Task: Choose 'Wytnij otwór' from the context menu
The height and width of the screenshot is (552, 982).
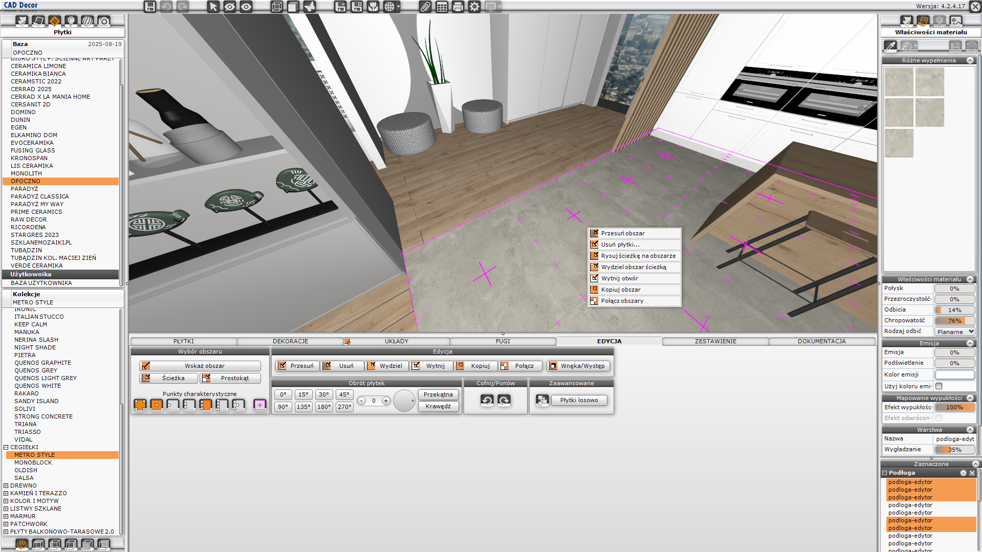Action: pos(619,278)
